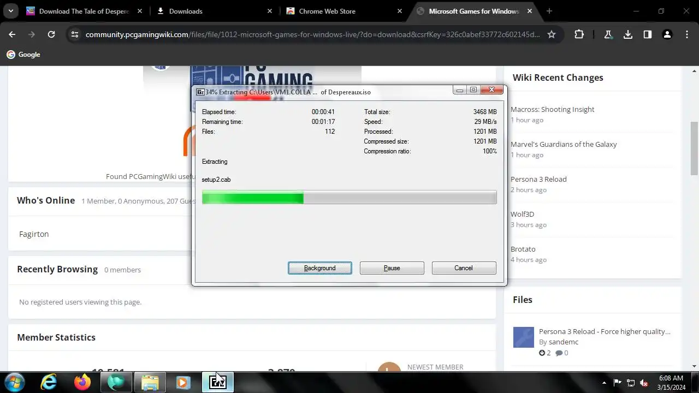Open the Chrome profile avatar
This screenshot has height=393, width=699.
tap(667, 34)
